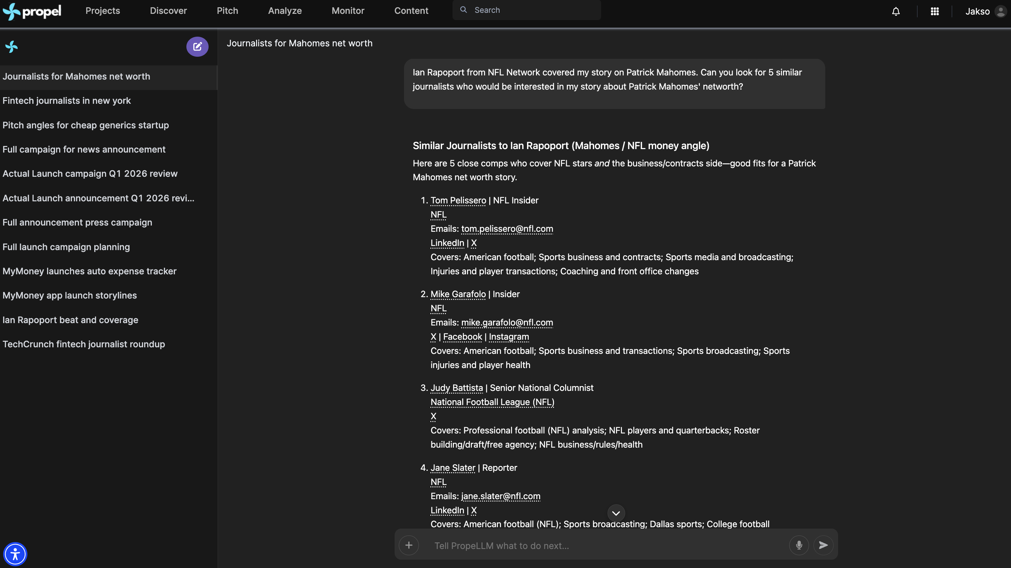Viewport: 1011px width, 568px height.
Task: Open the Monitor menu
Action: coord(348,11)
